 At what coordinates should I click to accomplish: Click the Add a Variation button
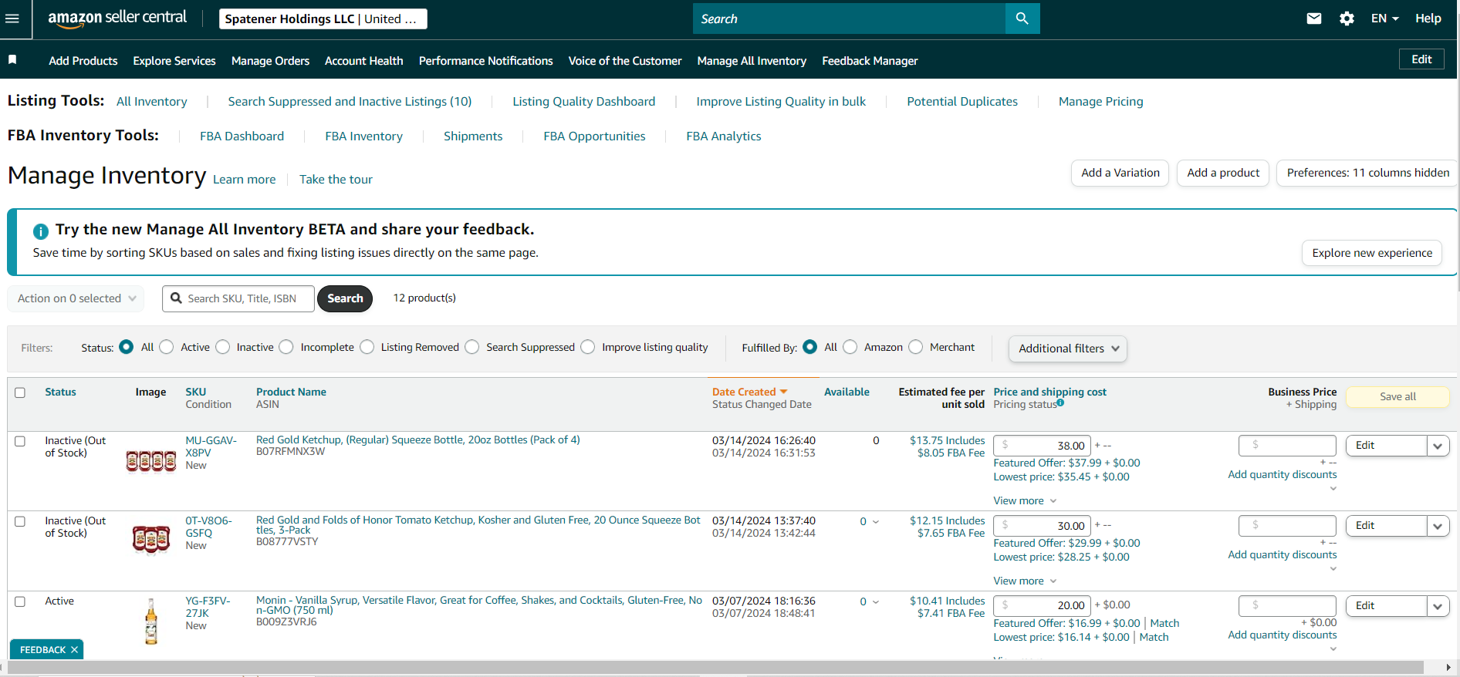(1120, 173)
